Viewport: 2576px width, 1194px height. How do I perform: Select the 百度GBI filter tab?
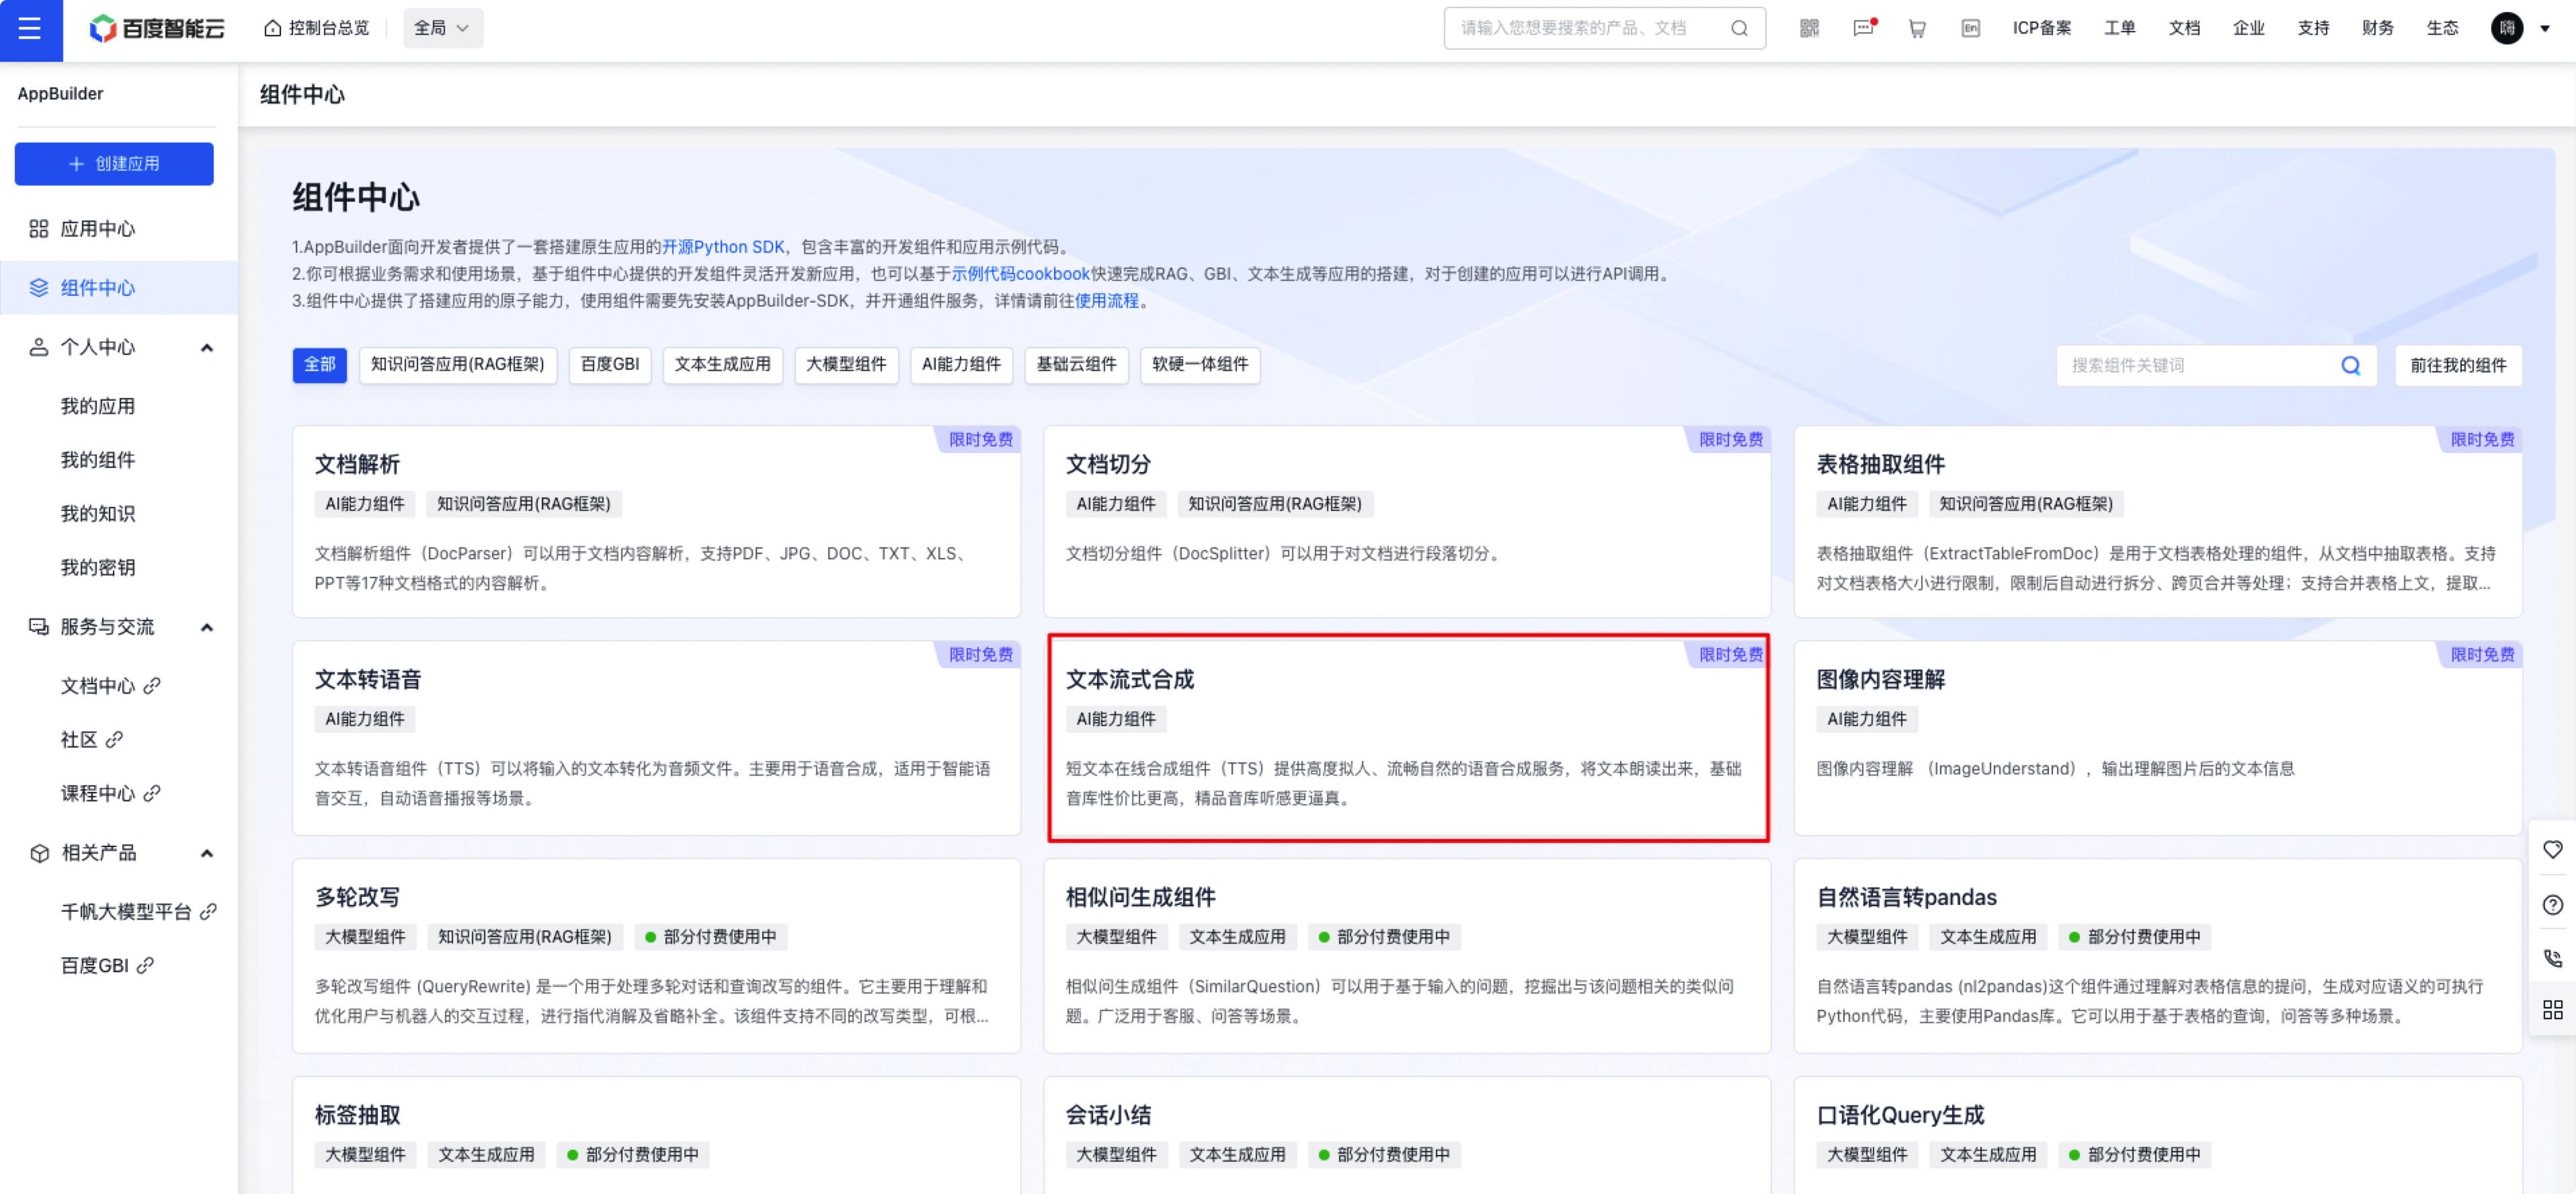609,365
